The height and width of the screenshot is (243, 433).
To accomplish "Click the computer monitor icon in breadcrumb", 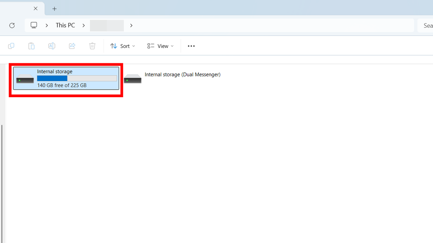I will tap(34, 25).
